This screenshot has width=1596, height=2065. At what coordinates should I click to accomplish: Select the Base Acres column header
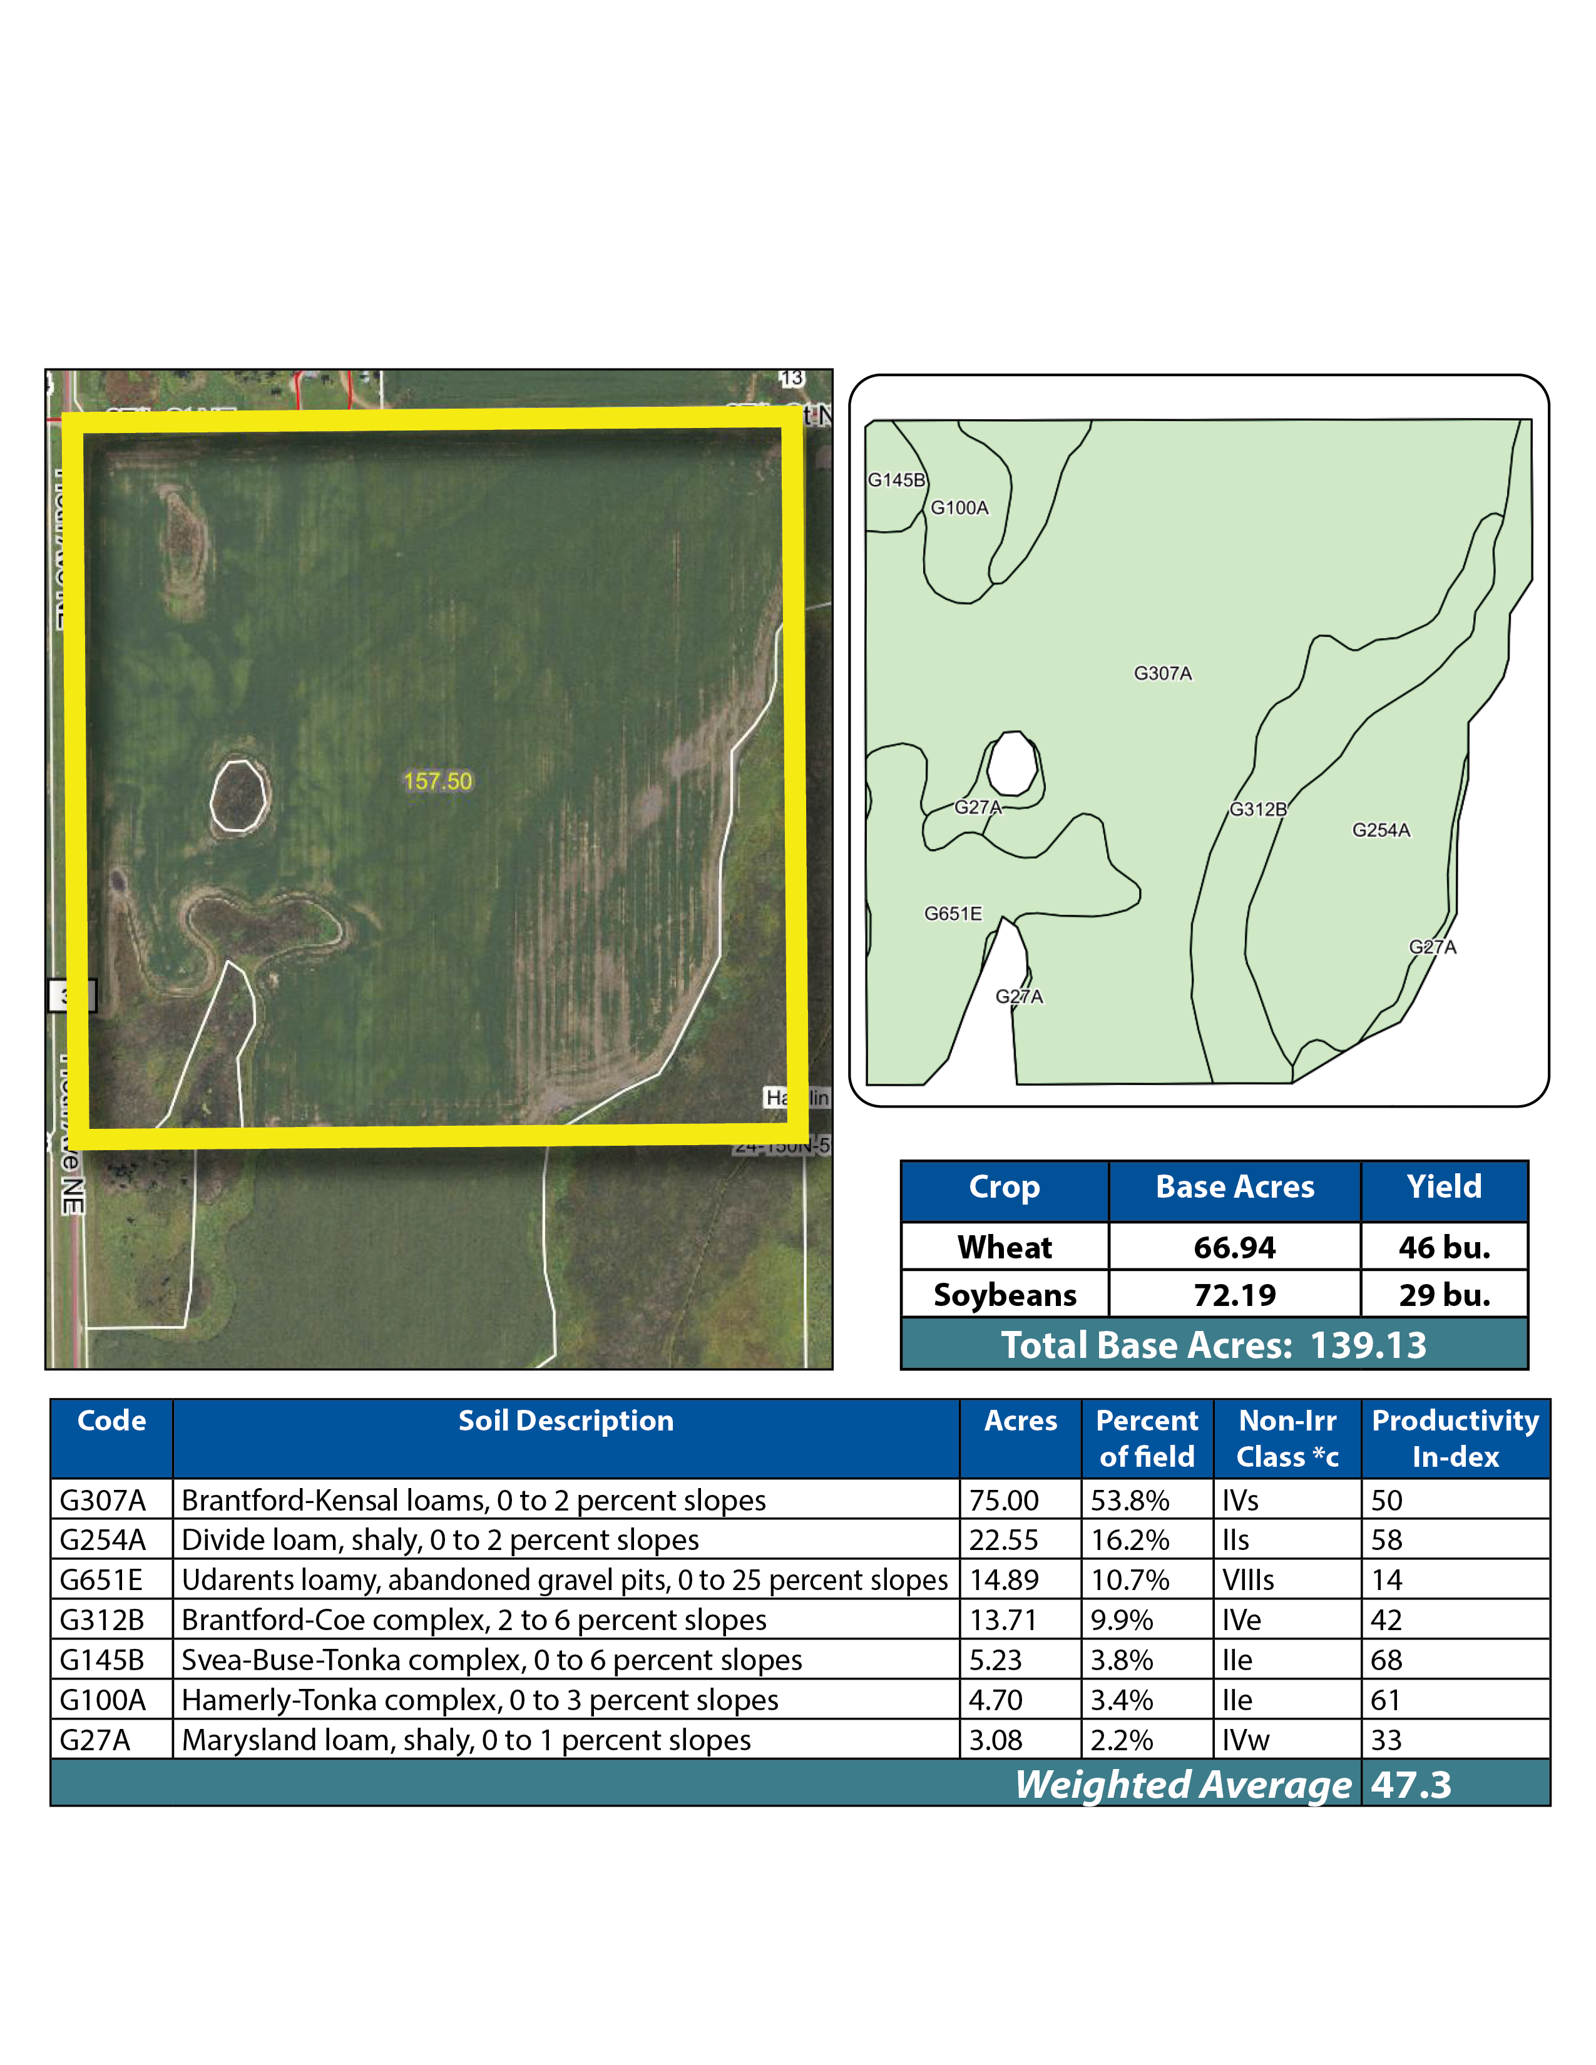click(1234, 1188)
